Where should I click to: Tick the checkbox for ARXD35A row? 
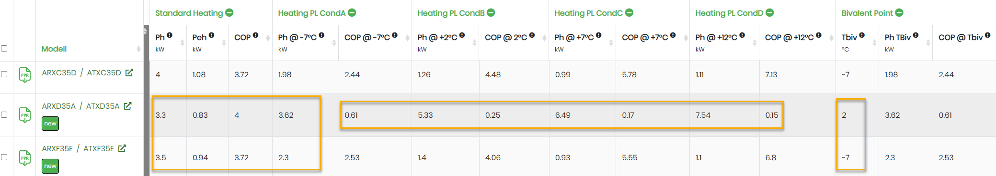[x=4, y=114]
